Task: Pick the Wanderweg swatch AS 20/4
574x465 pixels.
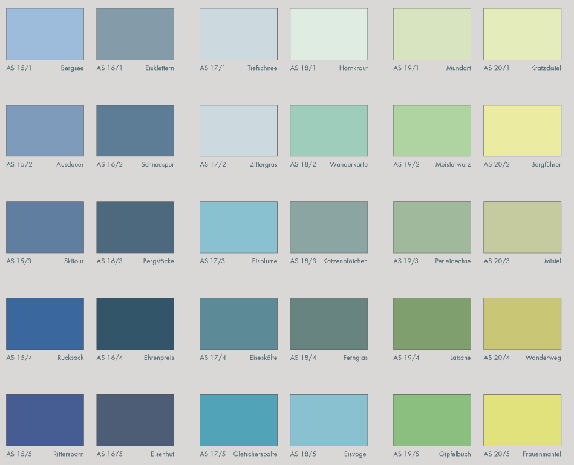Action: (523, 324)
